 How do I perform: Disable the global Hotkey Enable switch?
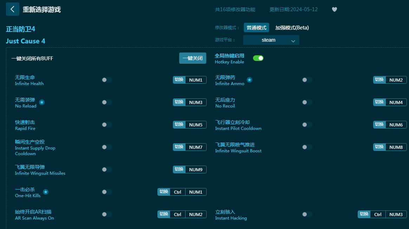[x=258, y=58]
